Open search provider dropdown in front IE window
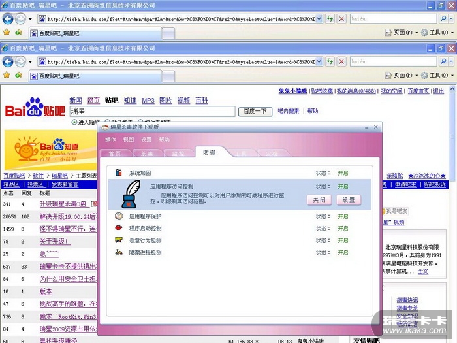The width and height of the screenshot is (457, 343). tap(451, 61)
